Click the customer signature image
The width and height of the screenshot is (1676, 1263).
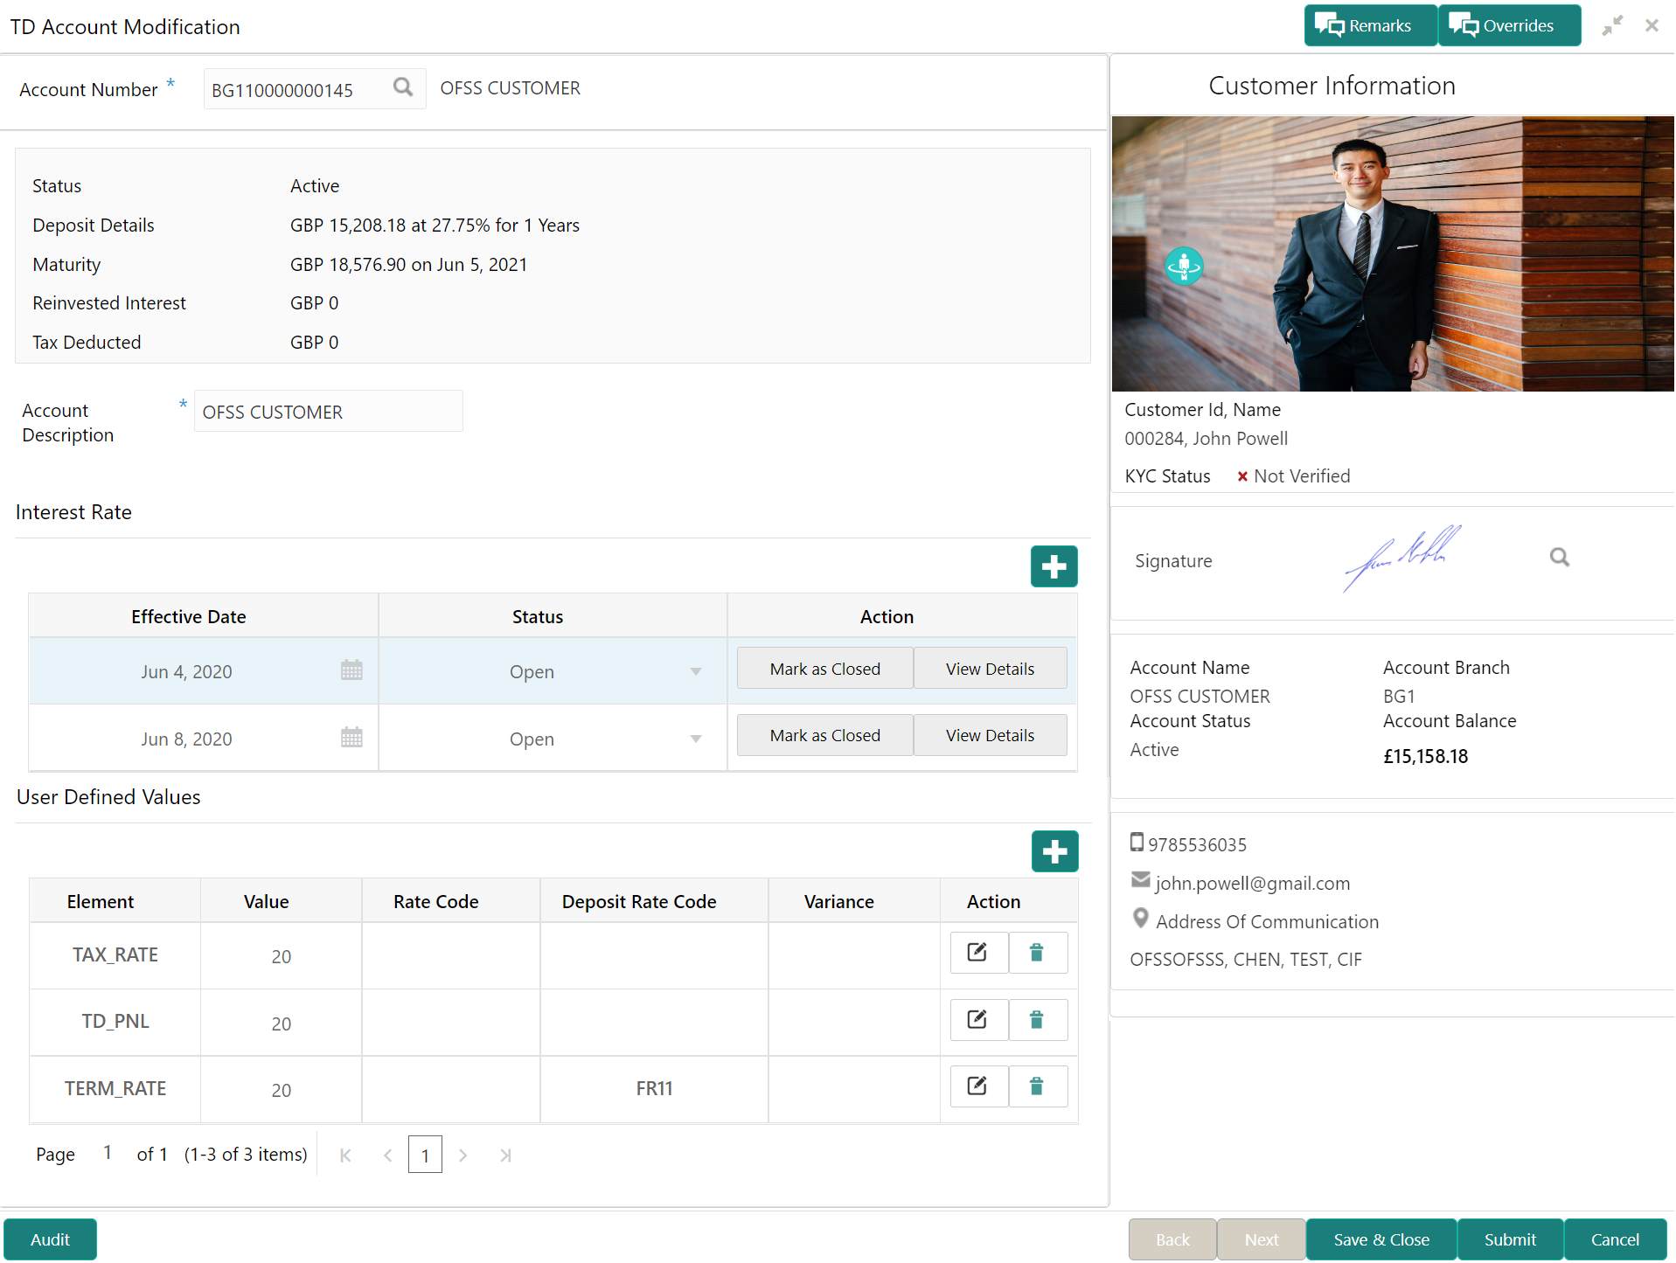[1401, 559]
